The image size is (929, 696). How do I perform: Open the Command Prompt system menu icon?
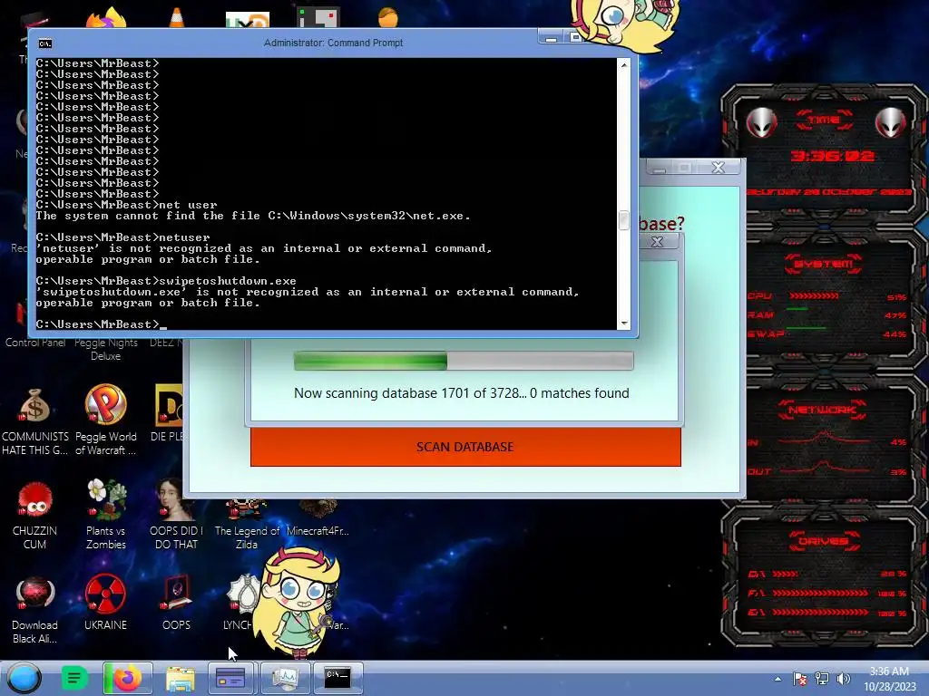click(x=45, y=43)
